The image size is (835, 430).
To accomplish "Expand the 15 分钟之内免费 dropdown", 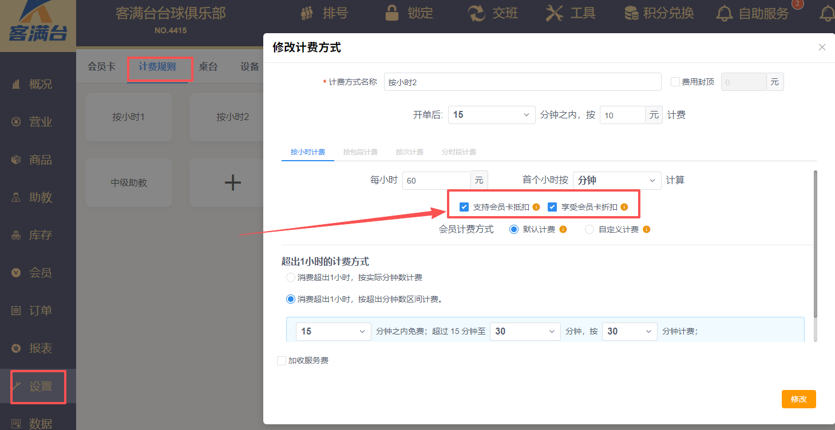I will (333, 332).
